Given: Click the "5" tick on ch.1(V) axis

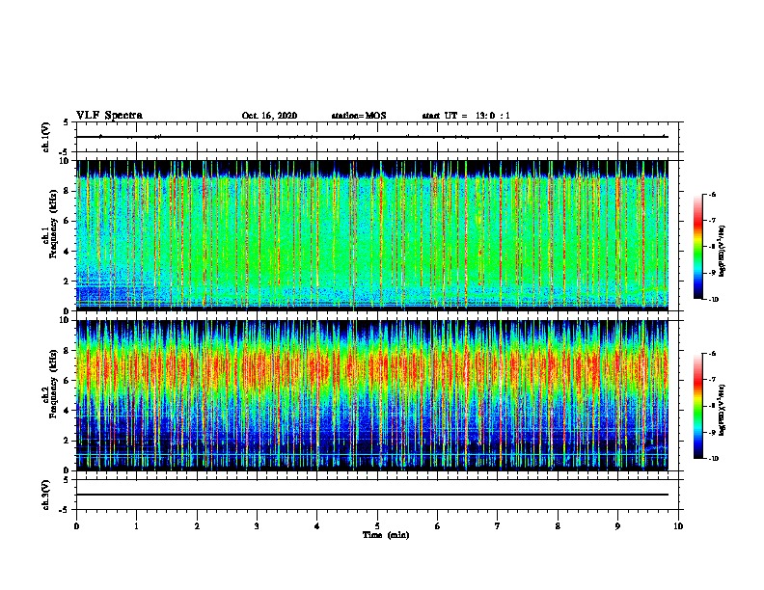Looking at the screenshot, I should (x=67, y=122).
